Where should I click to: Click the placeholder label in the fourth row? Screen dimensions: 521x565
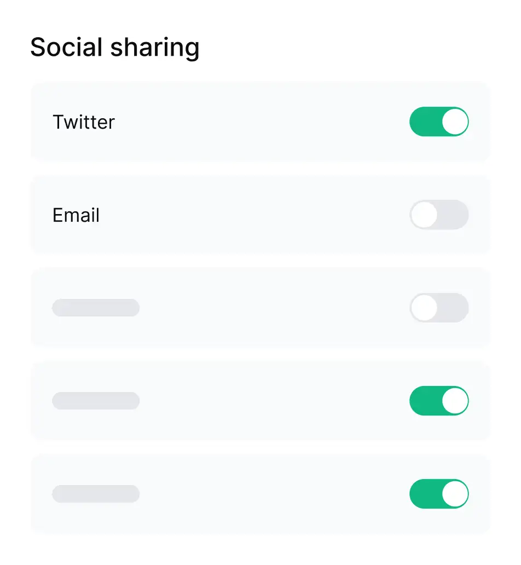coord(96,401)
